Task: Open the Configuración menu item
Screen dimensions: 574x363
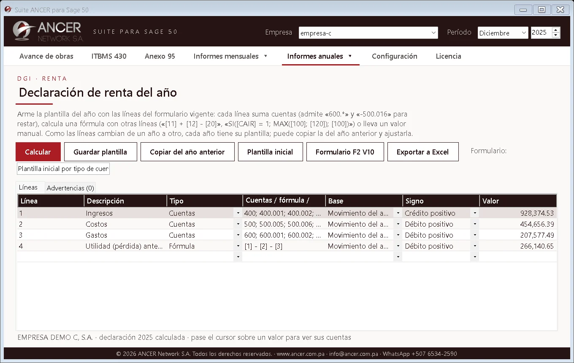Action: [x=395, y=56]
